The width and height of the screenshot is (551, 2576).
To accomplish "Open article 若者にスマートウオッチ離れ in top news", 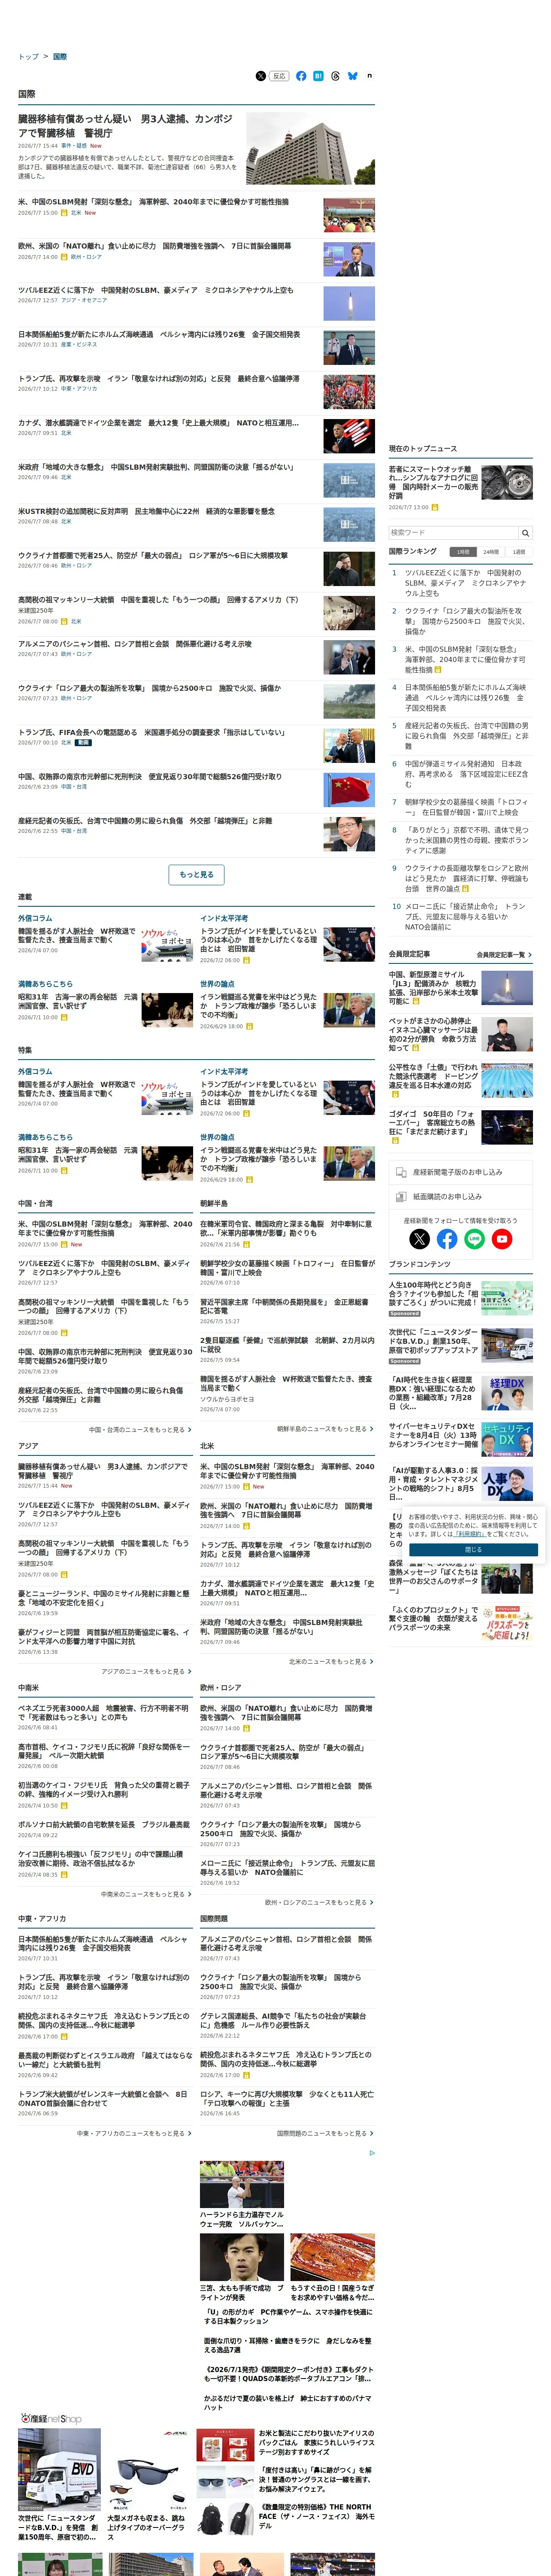I will (x=433, y=482).
